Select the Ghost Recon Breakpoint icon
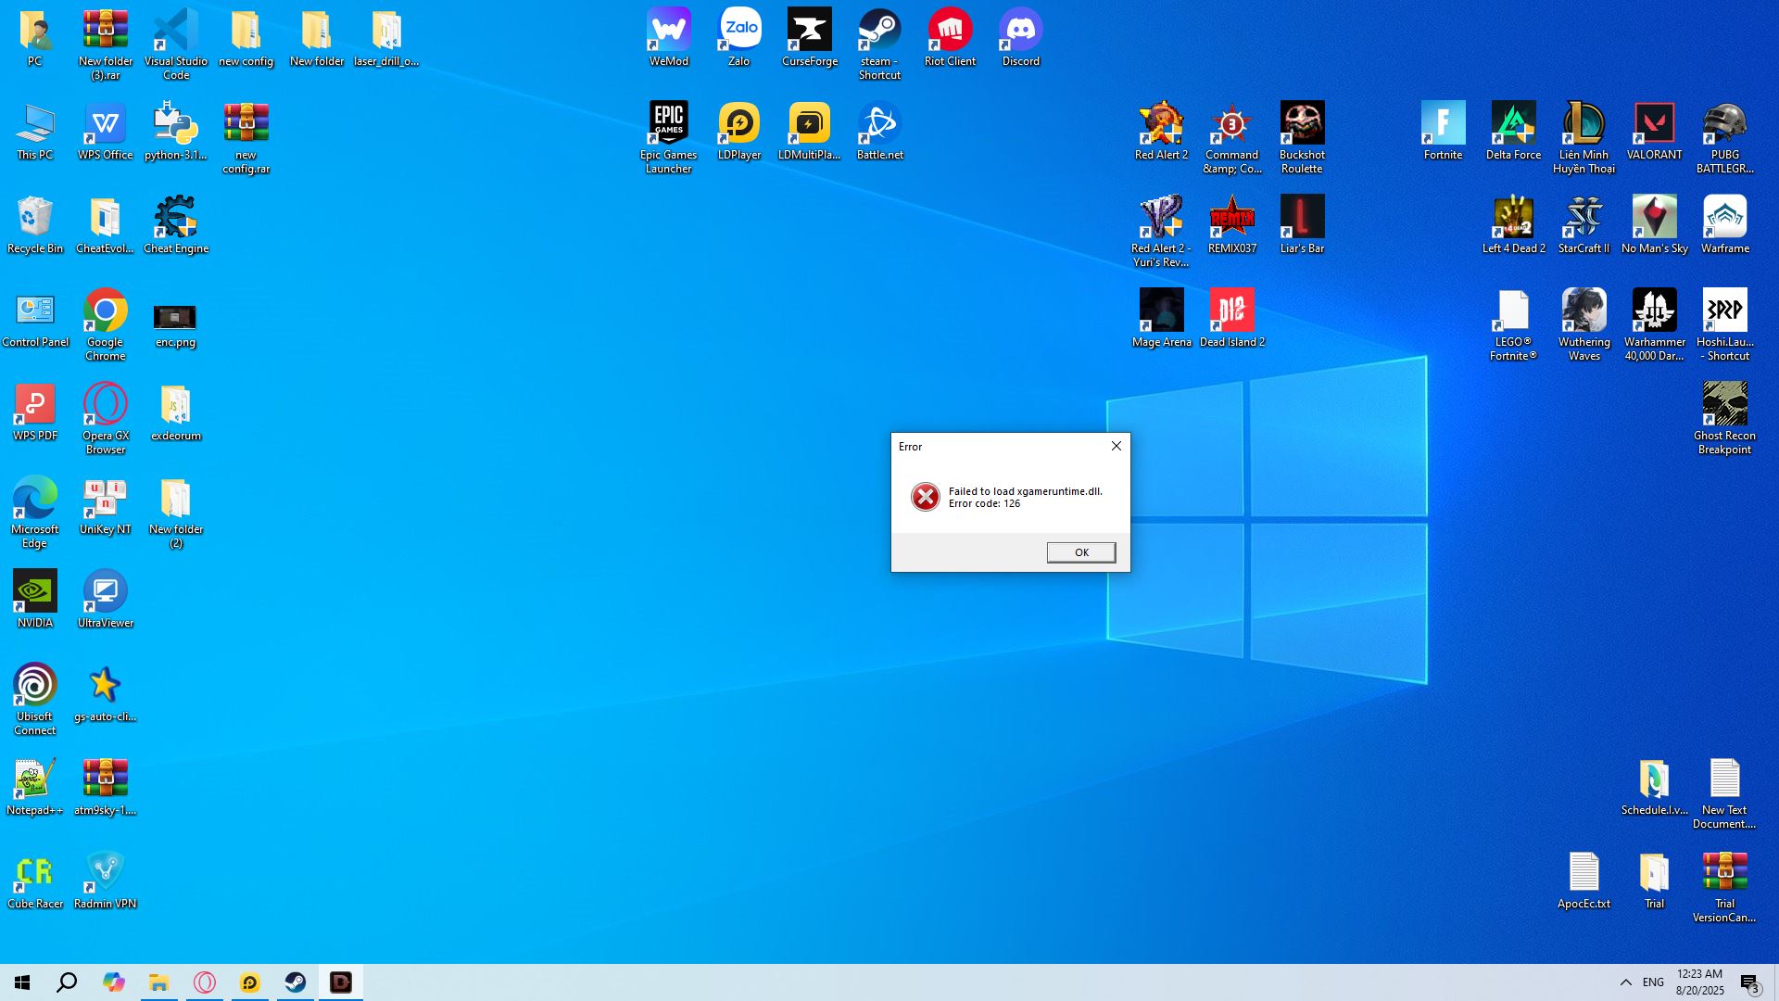Screen dimensions: 1779x1001 1724,406
